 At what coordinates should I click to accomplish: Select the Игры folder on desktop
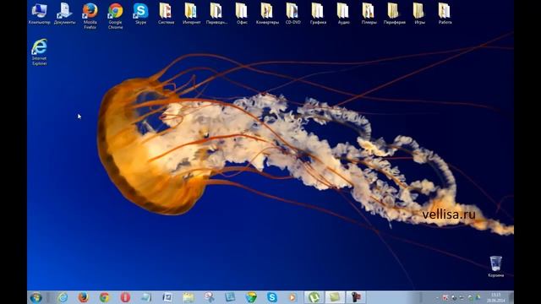pyautogui.click(x=419, y=14)
